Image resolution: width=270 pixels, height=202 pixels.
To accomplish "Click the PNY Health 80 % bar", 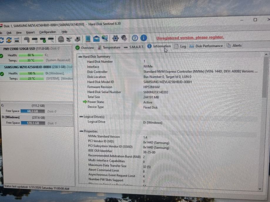I will (31, 55).
